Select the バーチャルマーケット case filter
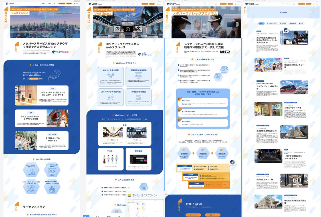 click(x=272, y=23)
